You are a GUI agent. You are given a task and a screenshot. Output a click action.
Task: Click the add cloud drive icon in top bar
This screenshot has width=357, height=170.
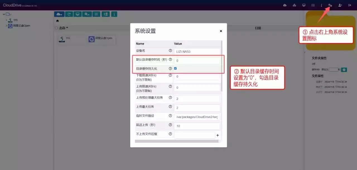pyautogui.click(x=285, y=5)
